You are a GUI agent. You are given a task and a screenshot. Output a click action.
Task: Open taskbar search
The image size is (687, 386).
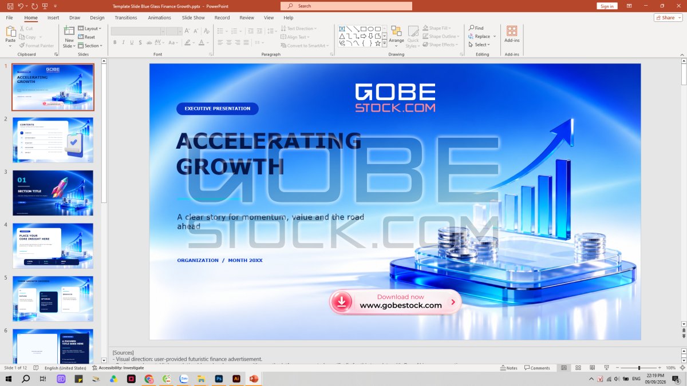(x=26, y=379)
